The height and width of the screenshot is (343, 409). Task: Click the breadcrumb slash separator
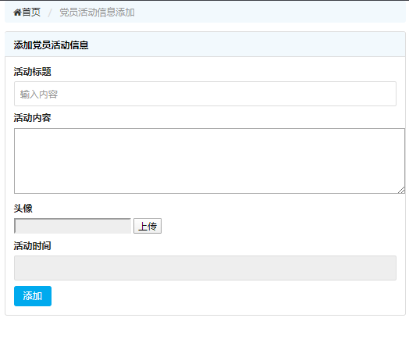tap(50, 13)
